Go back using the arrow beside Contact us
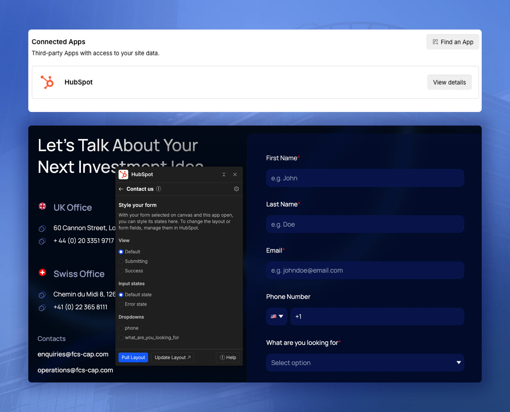The image size is (510, 412). coord(121,189)
